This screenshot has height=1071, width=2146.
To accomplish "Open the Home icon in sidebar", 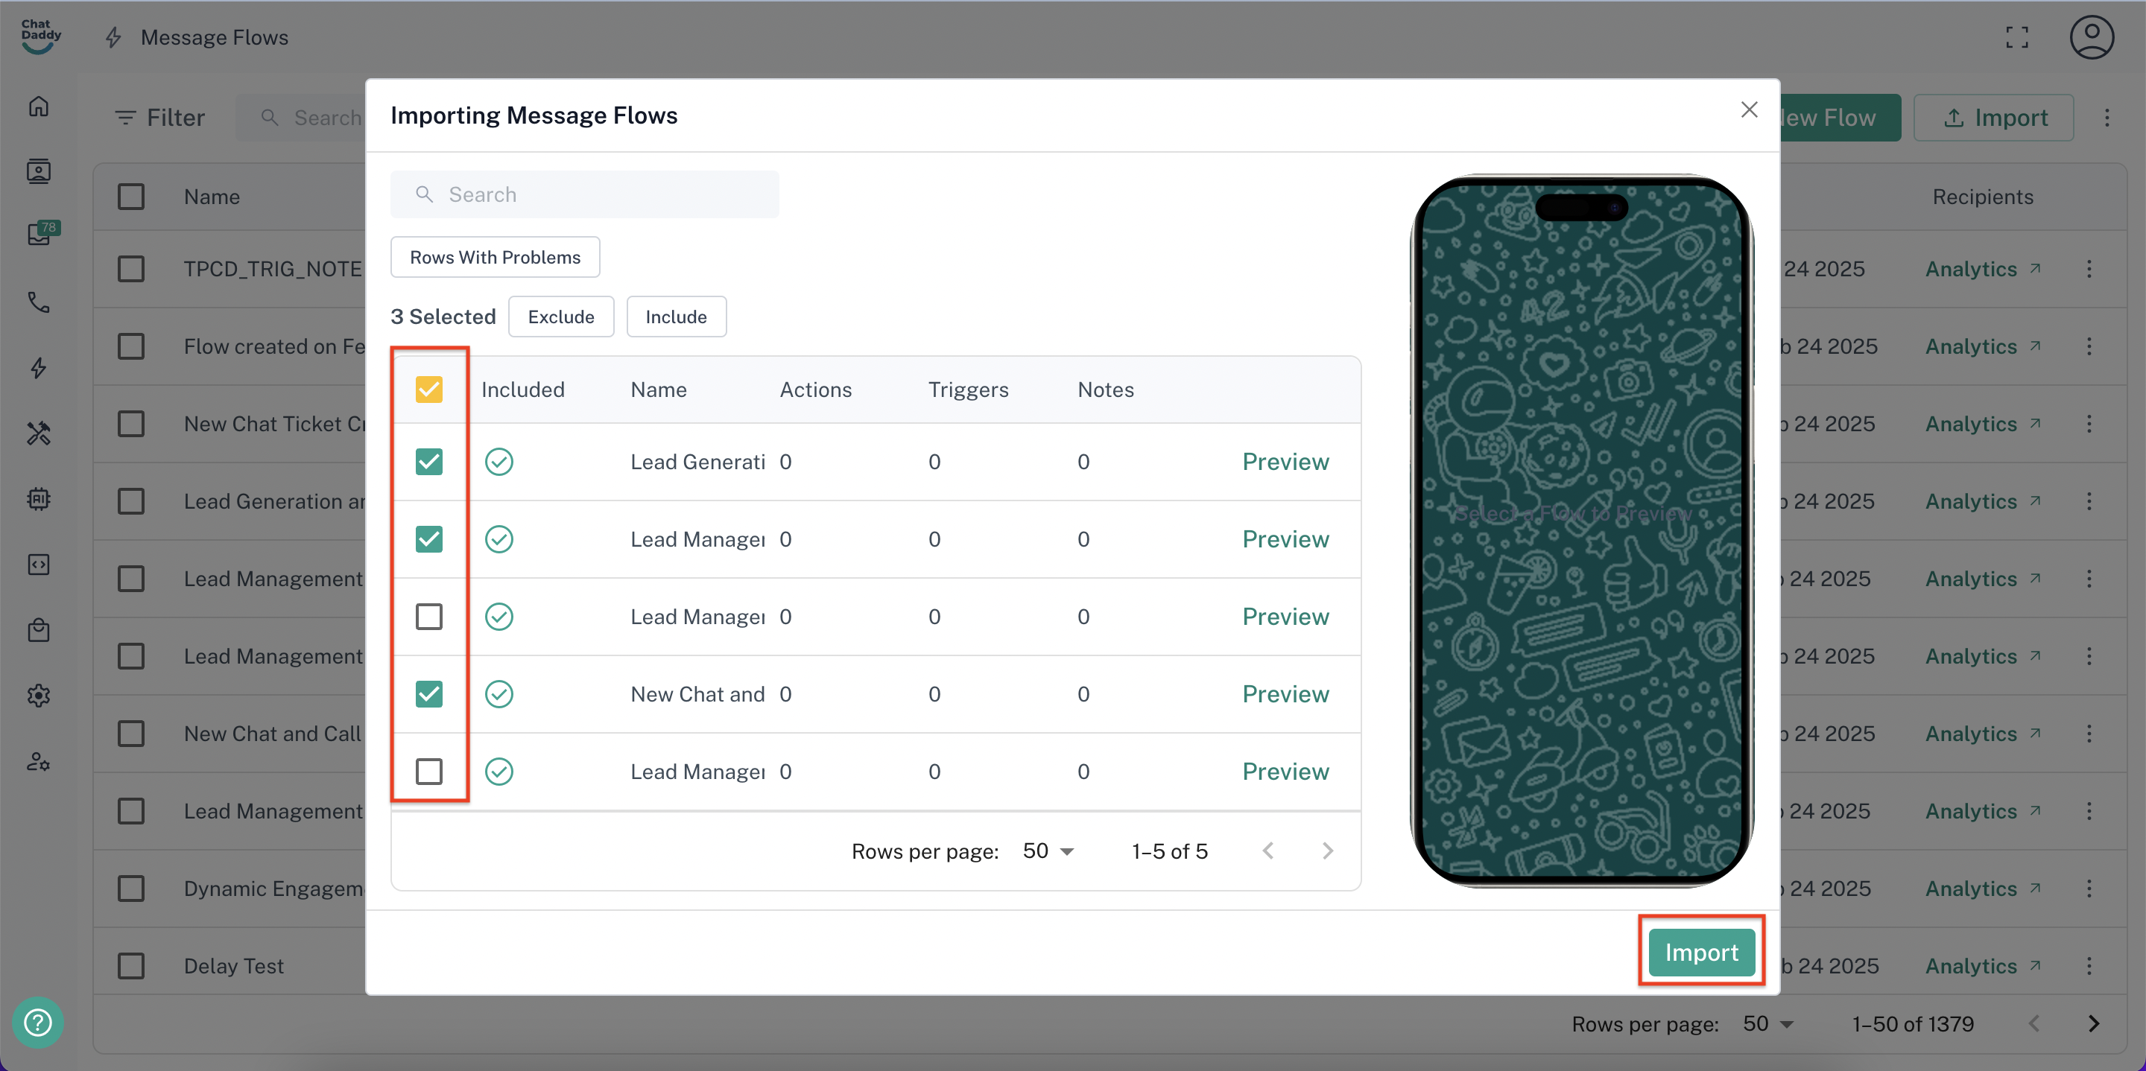I will pos(38,107).
